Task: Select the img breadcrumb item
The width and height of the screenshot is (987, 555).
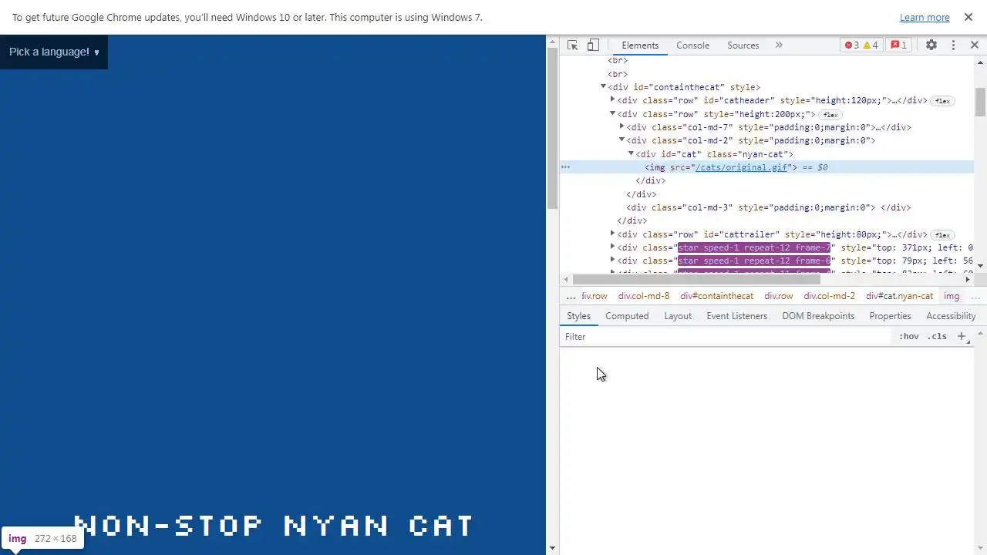Action: pyautogui.click(x=952, y=296)
